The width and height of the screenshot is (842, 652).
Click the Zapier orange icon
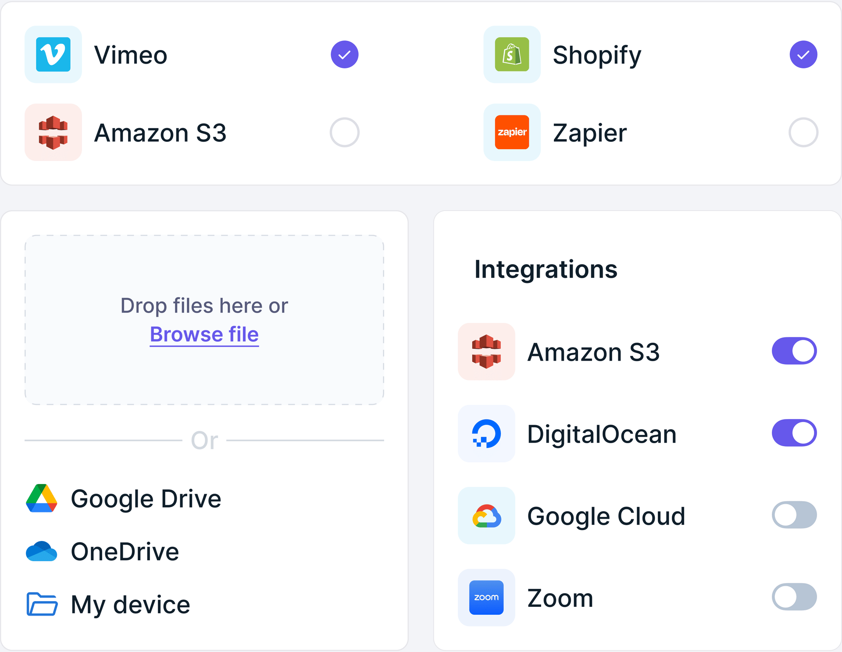click(512, 132)
